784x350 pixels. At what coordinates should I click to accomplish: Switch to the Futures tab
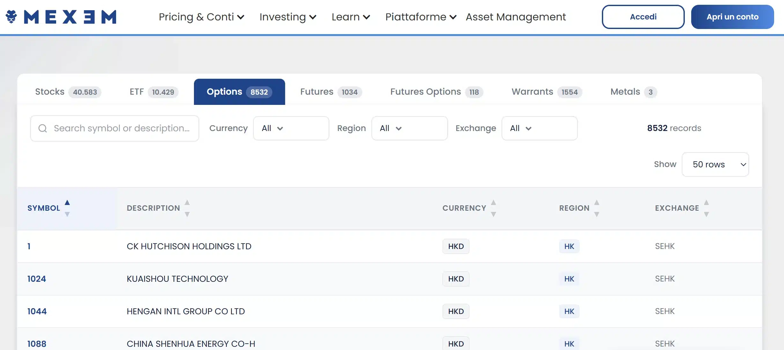[x=330, y=91]
